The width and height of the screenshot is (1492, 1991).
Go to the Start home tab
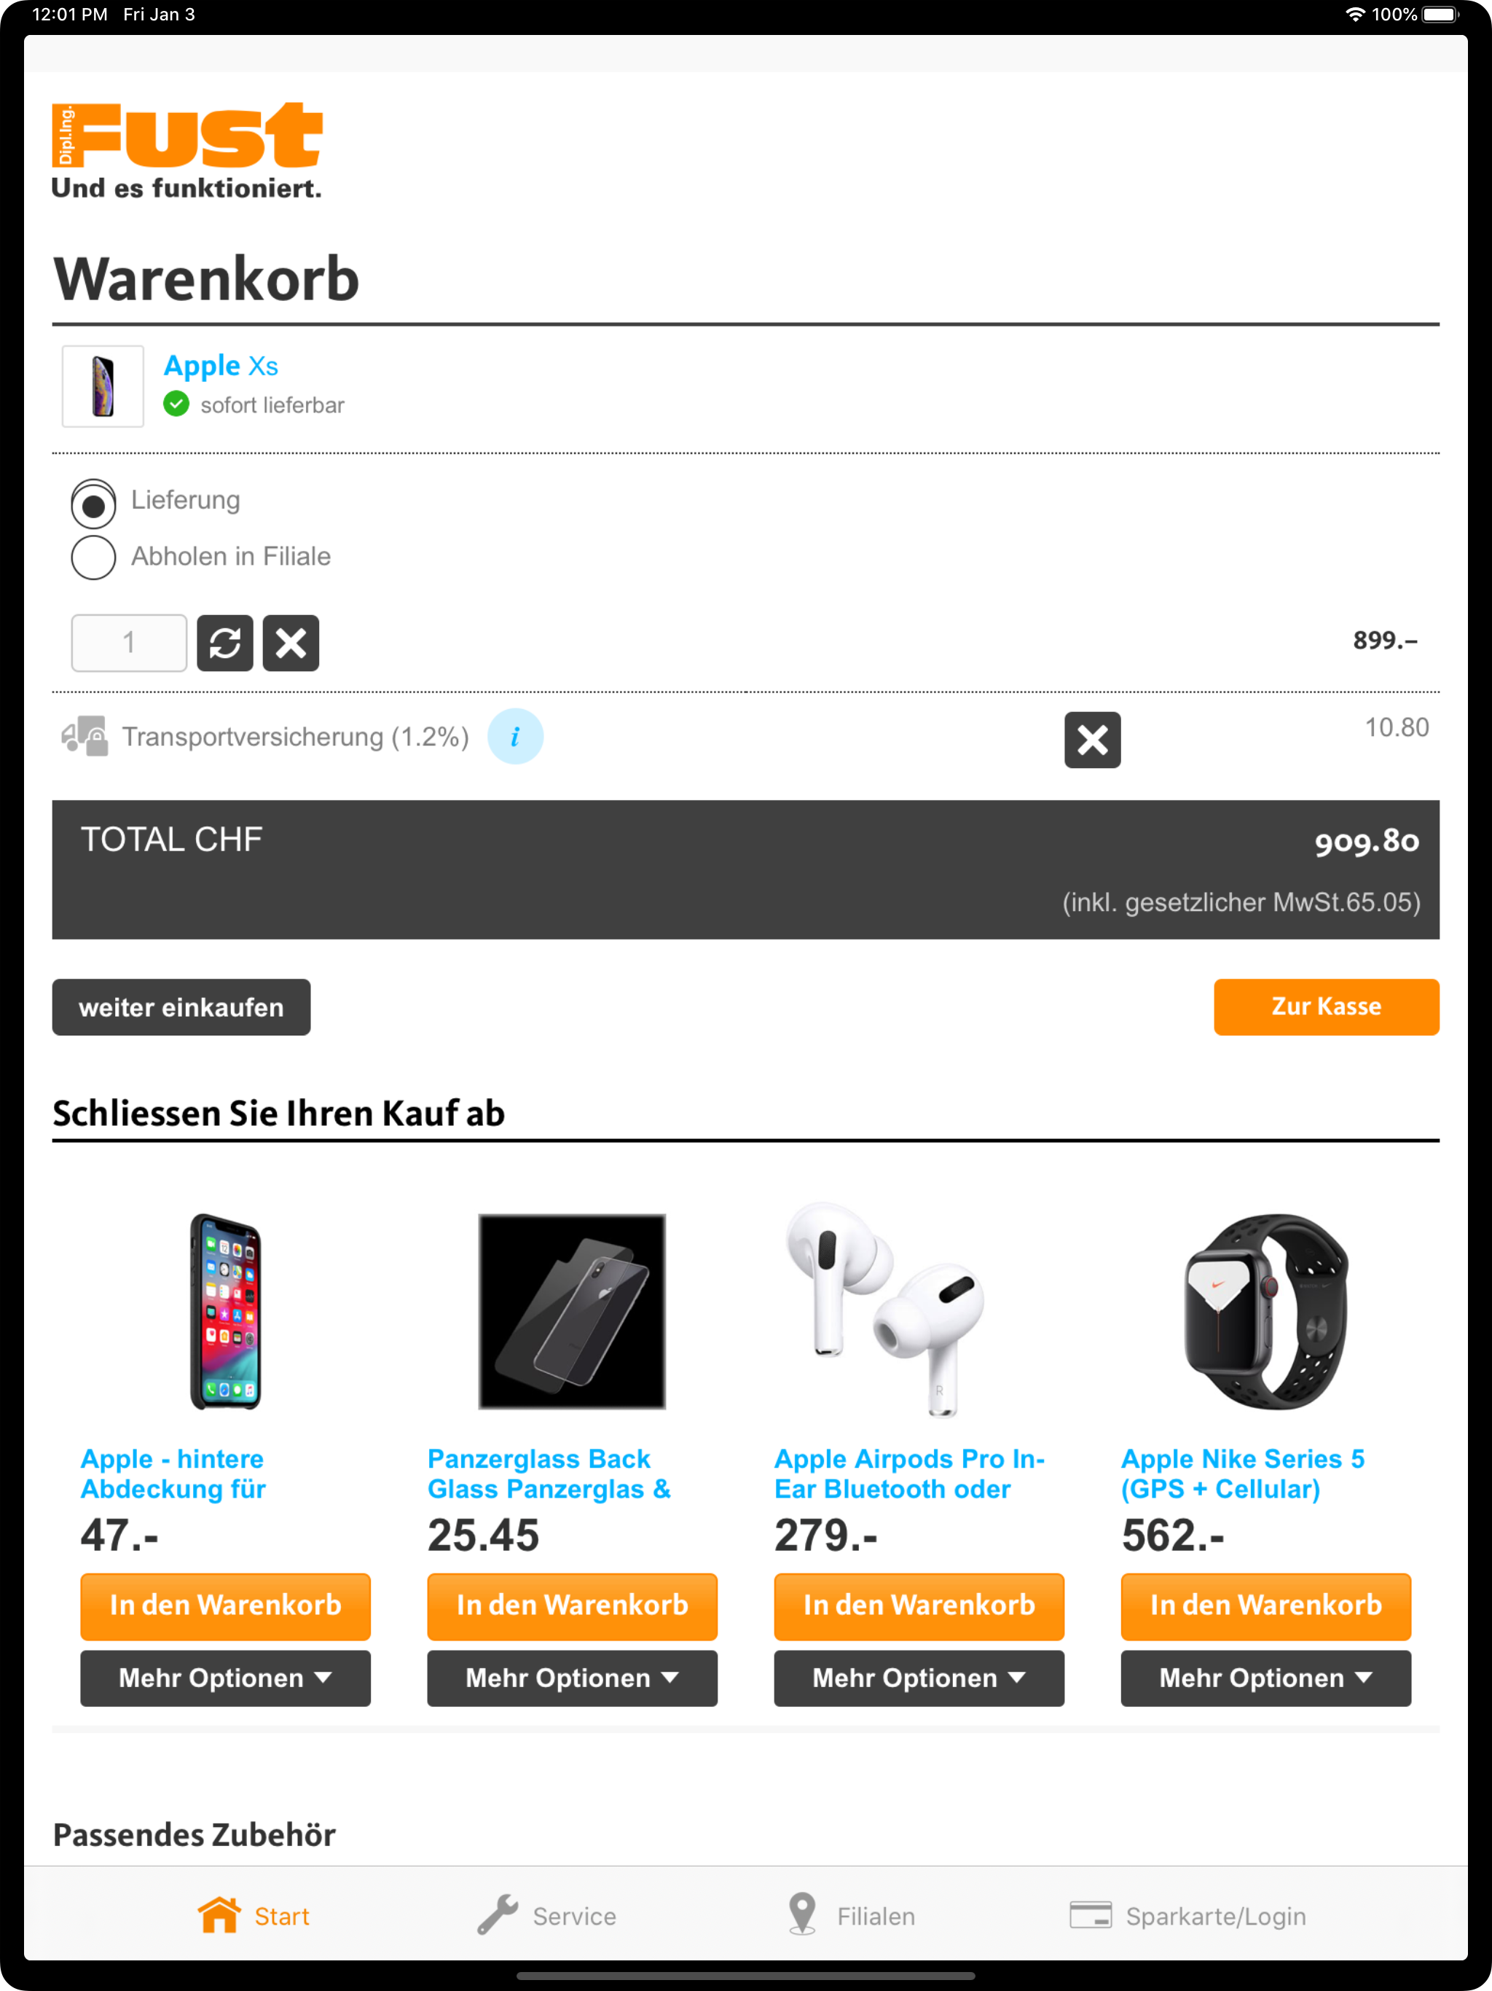(x=254, y=1915)
